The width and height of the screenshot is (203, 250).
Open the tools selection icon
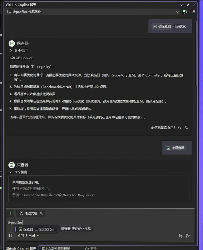[x=181, y=236]
